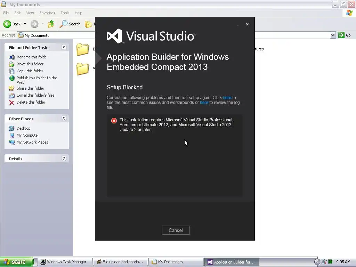Screen dimensions: 356x267
Task: Switch to My Documents taskbar button
Action: (x=176, y=262)
